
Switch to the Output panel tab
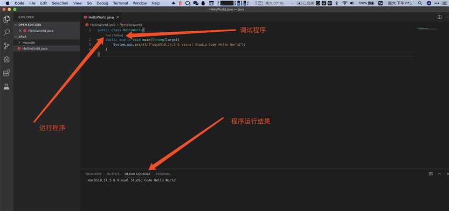(113, 174)
